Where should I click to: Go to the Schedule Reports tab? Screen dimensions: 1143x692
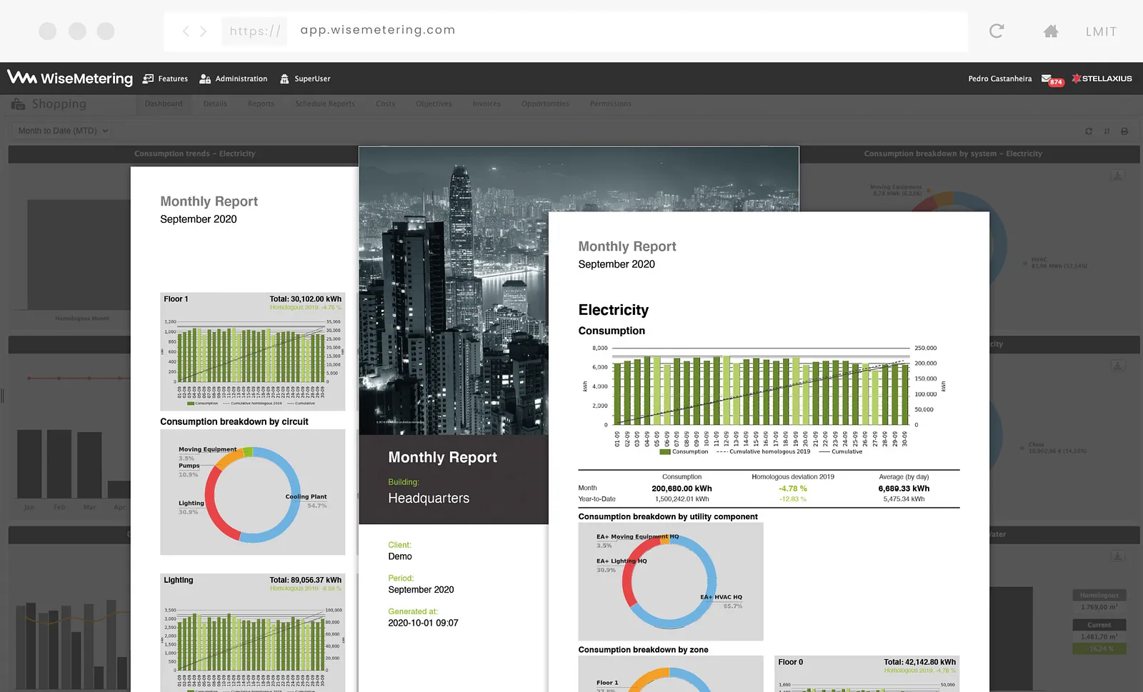tap(325, 104)
